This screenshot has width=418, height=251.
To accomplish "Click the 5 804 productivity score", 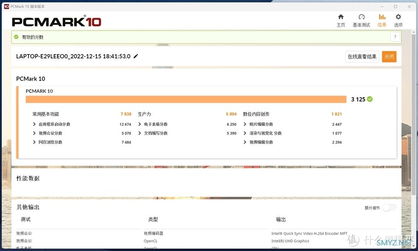I will coord(231,114).
